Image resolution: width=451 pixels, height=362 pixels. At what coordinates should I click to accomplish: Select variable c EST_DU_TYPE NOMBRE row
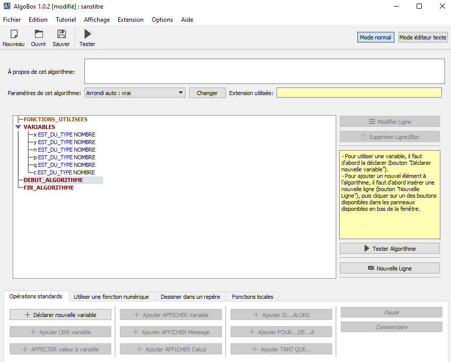(x=64, y=172)
